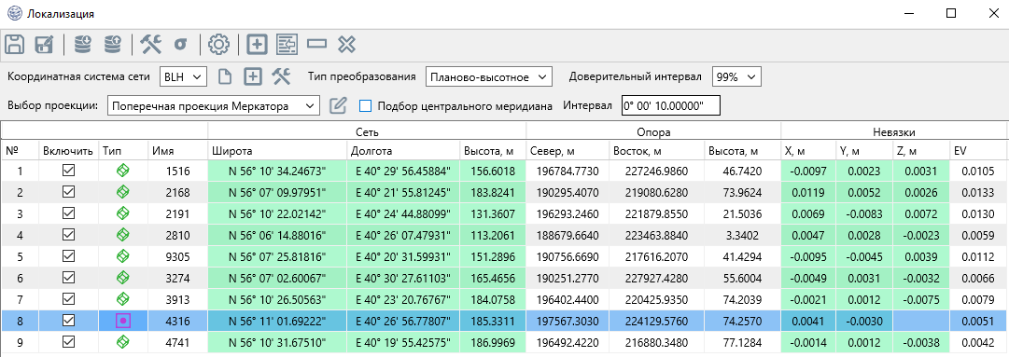Open 99% confidence interval dropdown
1009x357 pixels.
pos(736,77)
